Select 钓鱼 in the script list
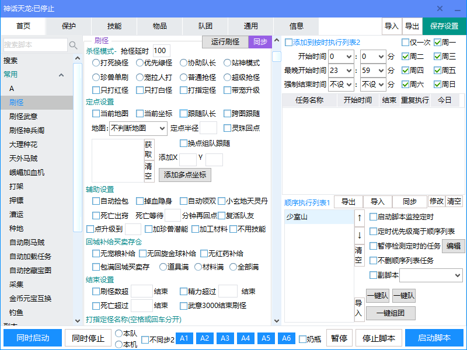 click(37, 313)
